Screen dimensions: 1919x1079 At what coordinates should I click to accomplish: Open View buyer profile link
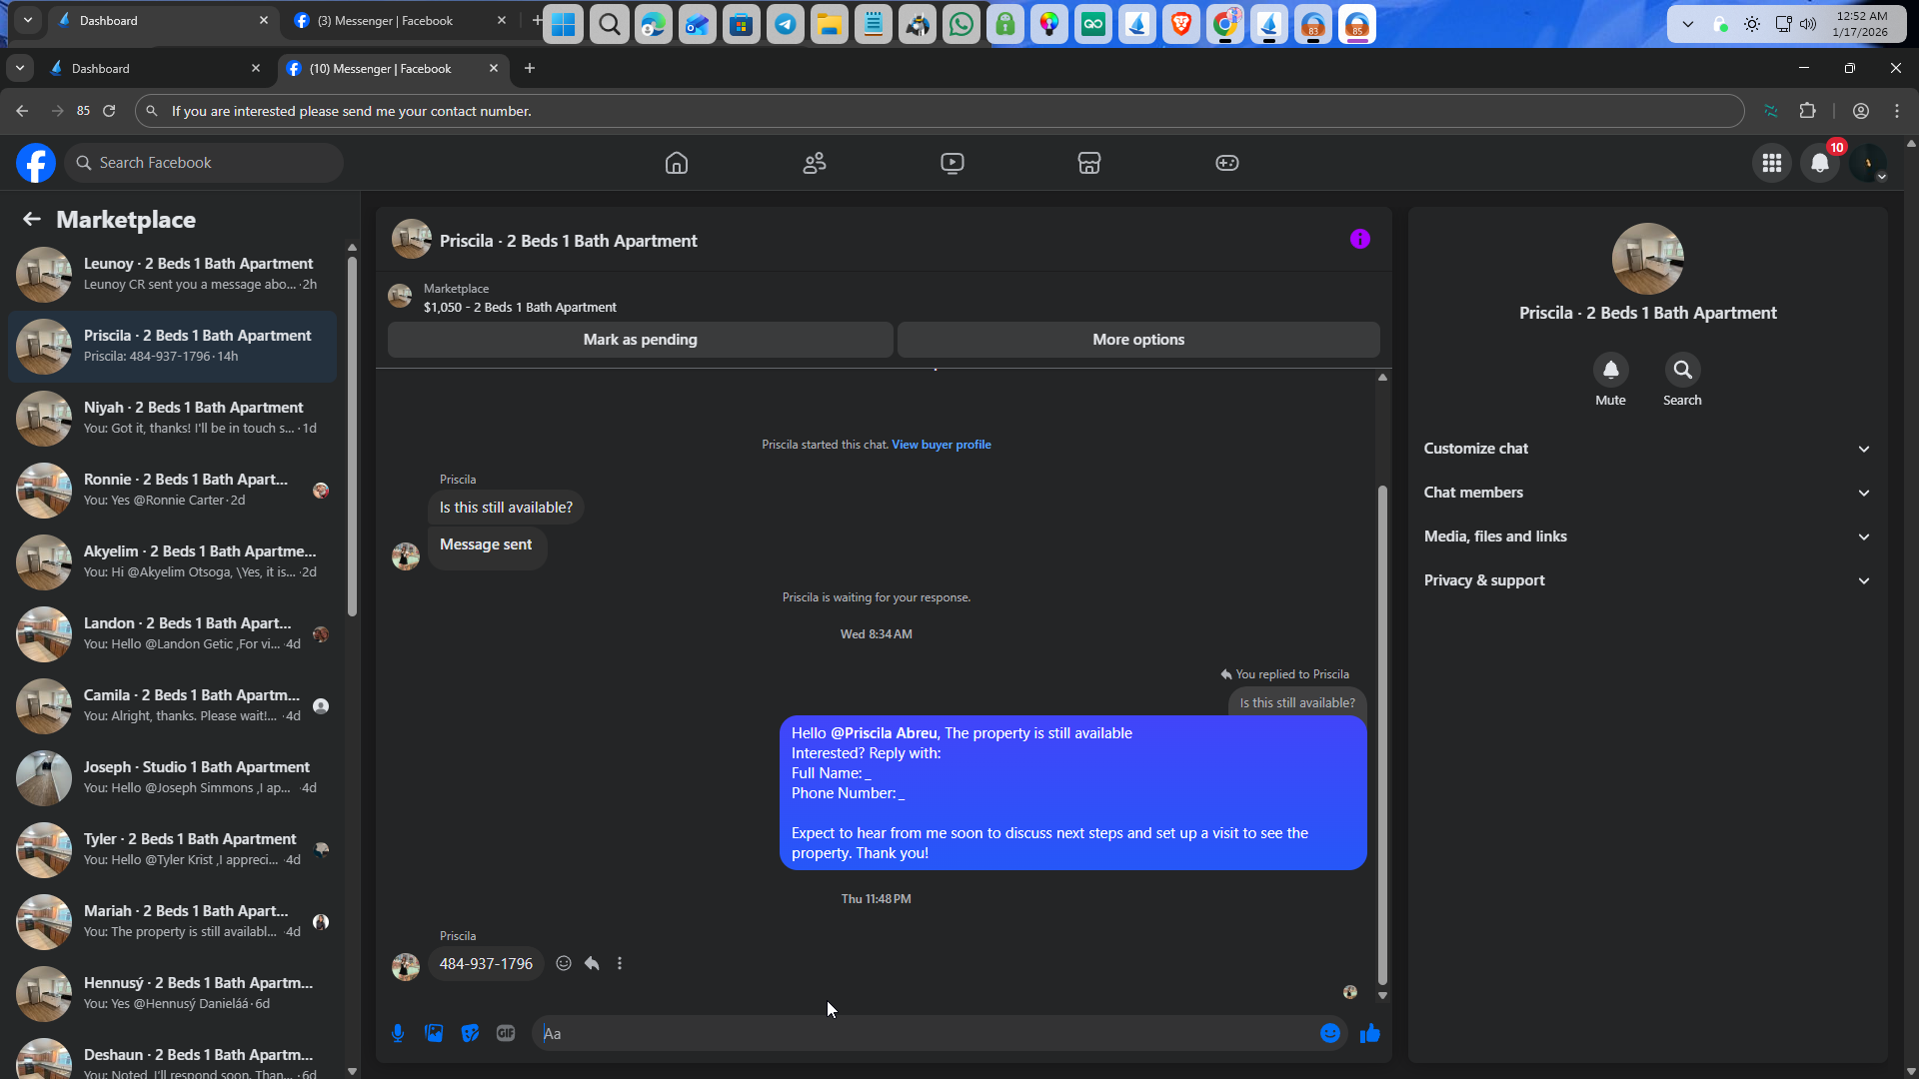click(x=941, y=445)
